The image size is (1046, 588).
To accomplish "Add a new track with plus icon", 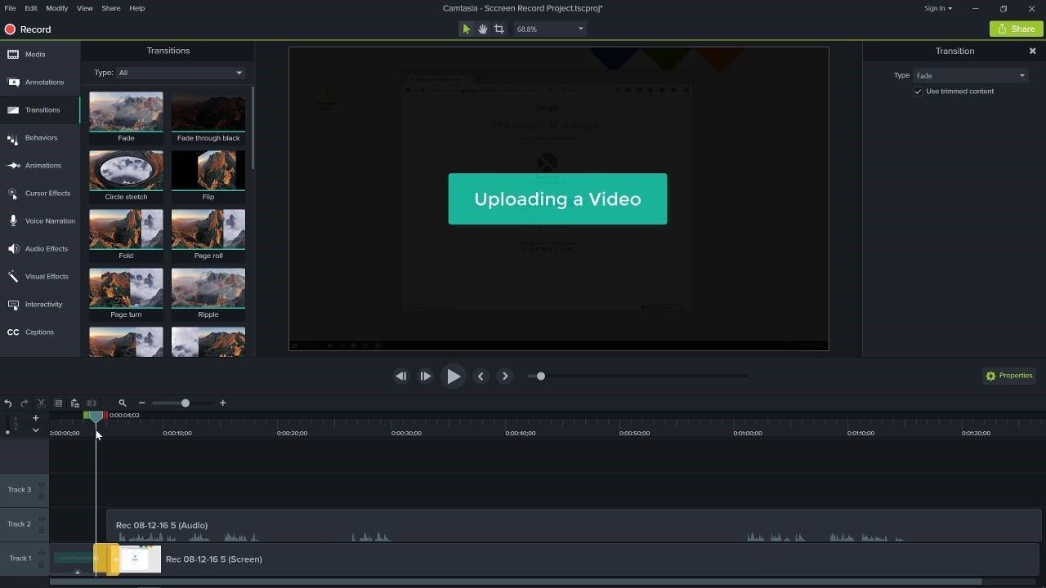I will (35, 418).
